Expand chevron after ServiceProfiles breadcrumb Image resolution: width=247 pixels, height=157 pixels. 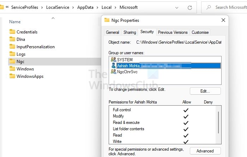pyautogui.click(x=42, y=7)
